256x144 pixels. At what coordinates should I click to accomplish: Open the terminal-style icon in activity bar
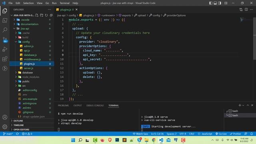(x=5, y=20)
